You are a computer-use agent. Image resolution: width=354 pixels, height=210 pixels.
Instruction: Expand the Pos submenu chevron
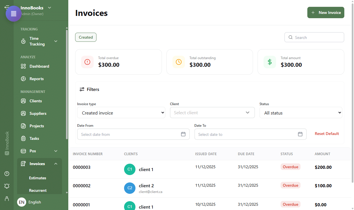point(56,151)
